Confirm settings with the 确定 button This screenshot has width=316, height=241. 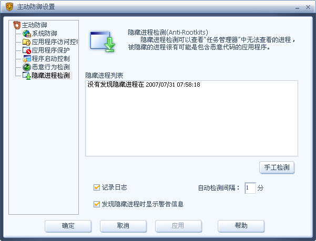(x=68, y=226)
